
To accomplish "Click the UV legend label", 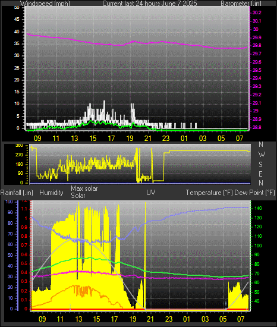I will pos(151,193).
